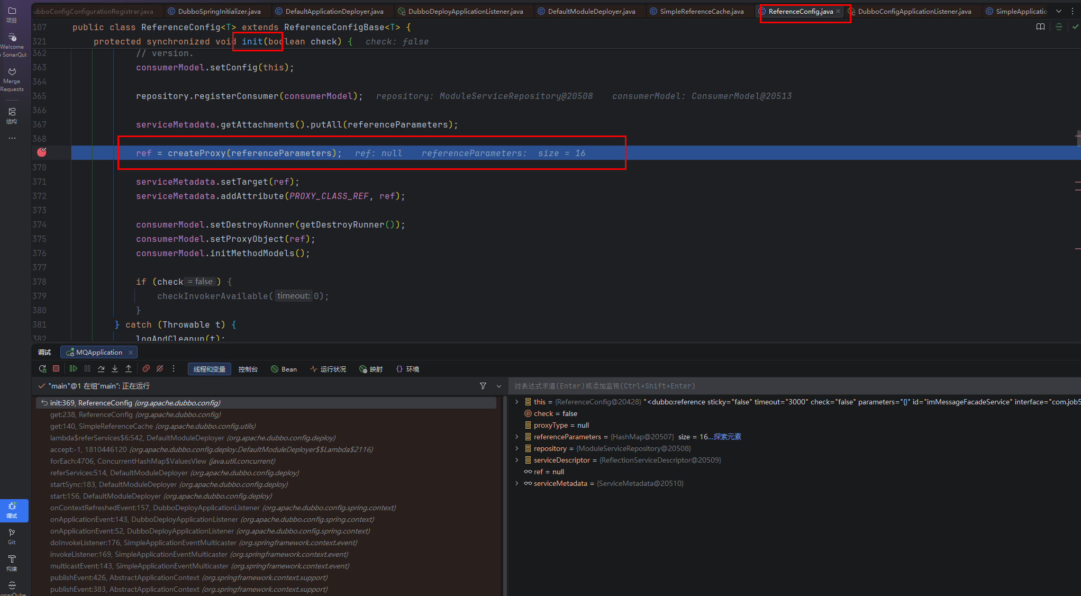This screenshot has height=596, width=1081.
Task: Expand referenceParameters variable node
Action: 517,437
